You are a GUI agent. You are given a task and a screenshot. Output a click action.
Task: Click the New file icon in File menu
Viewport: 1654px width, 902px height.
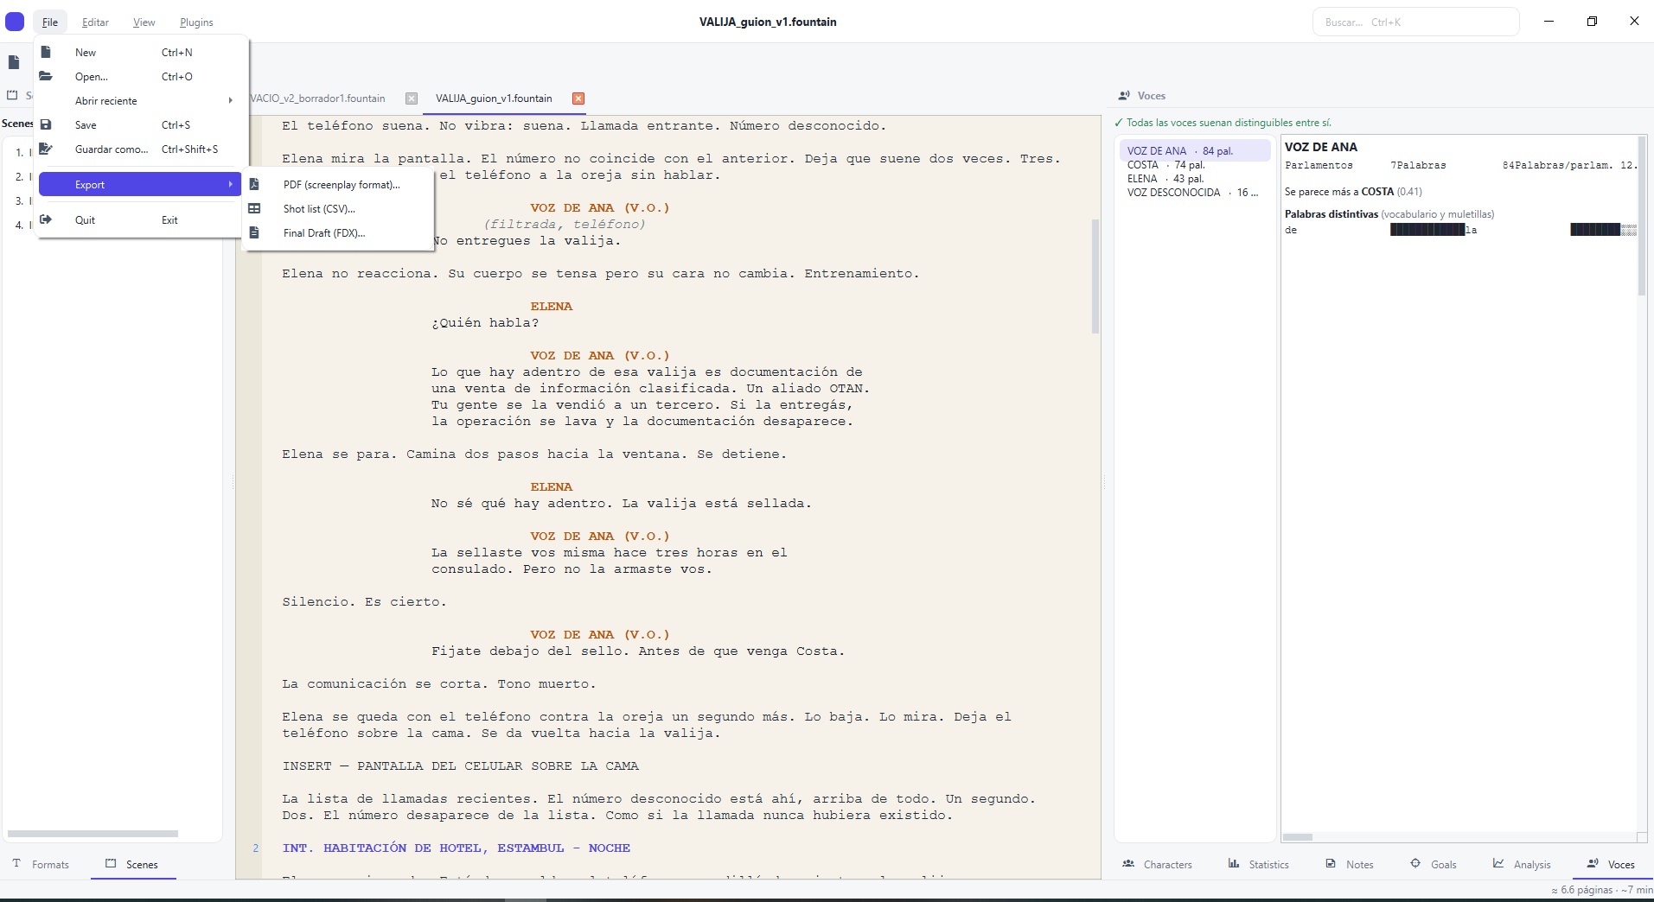(x=46, y=52)
